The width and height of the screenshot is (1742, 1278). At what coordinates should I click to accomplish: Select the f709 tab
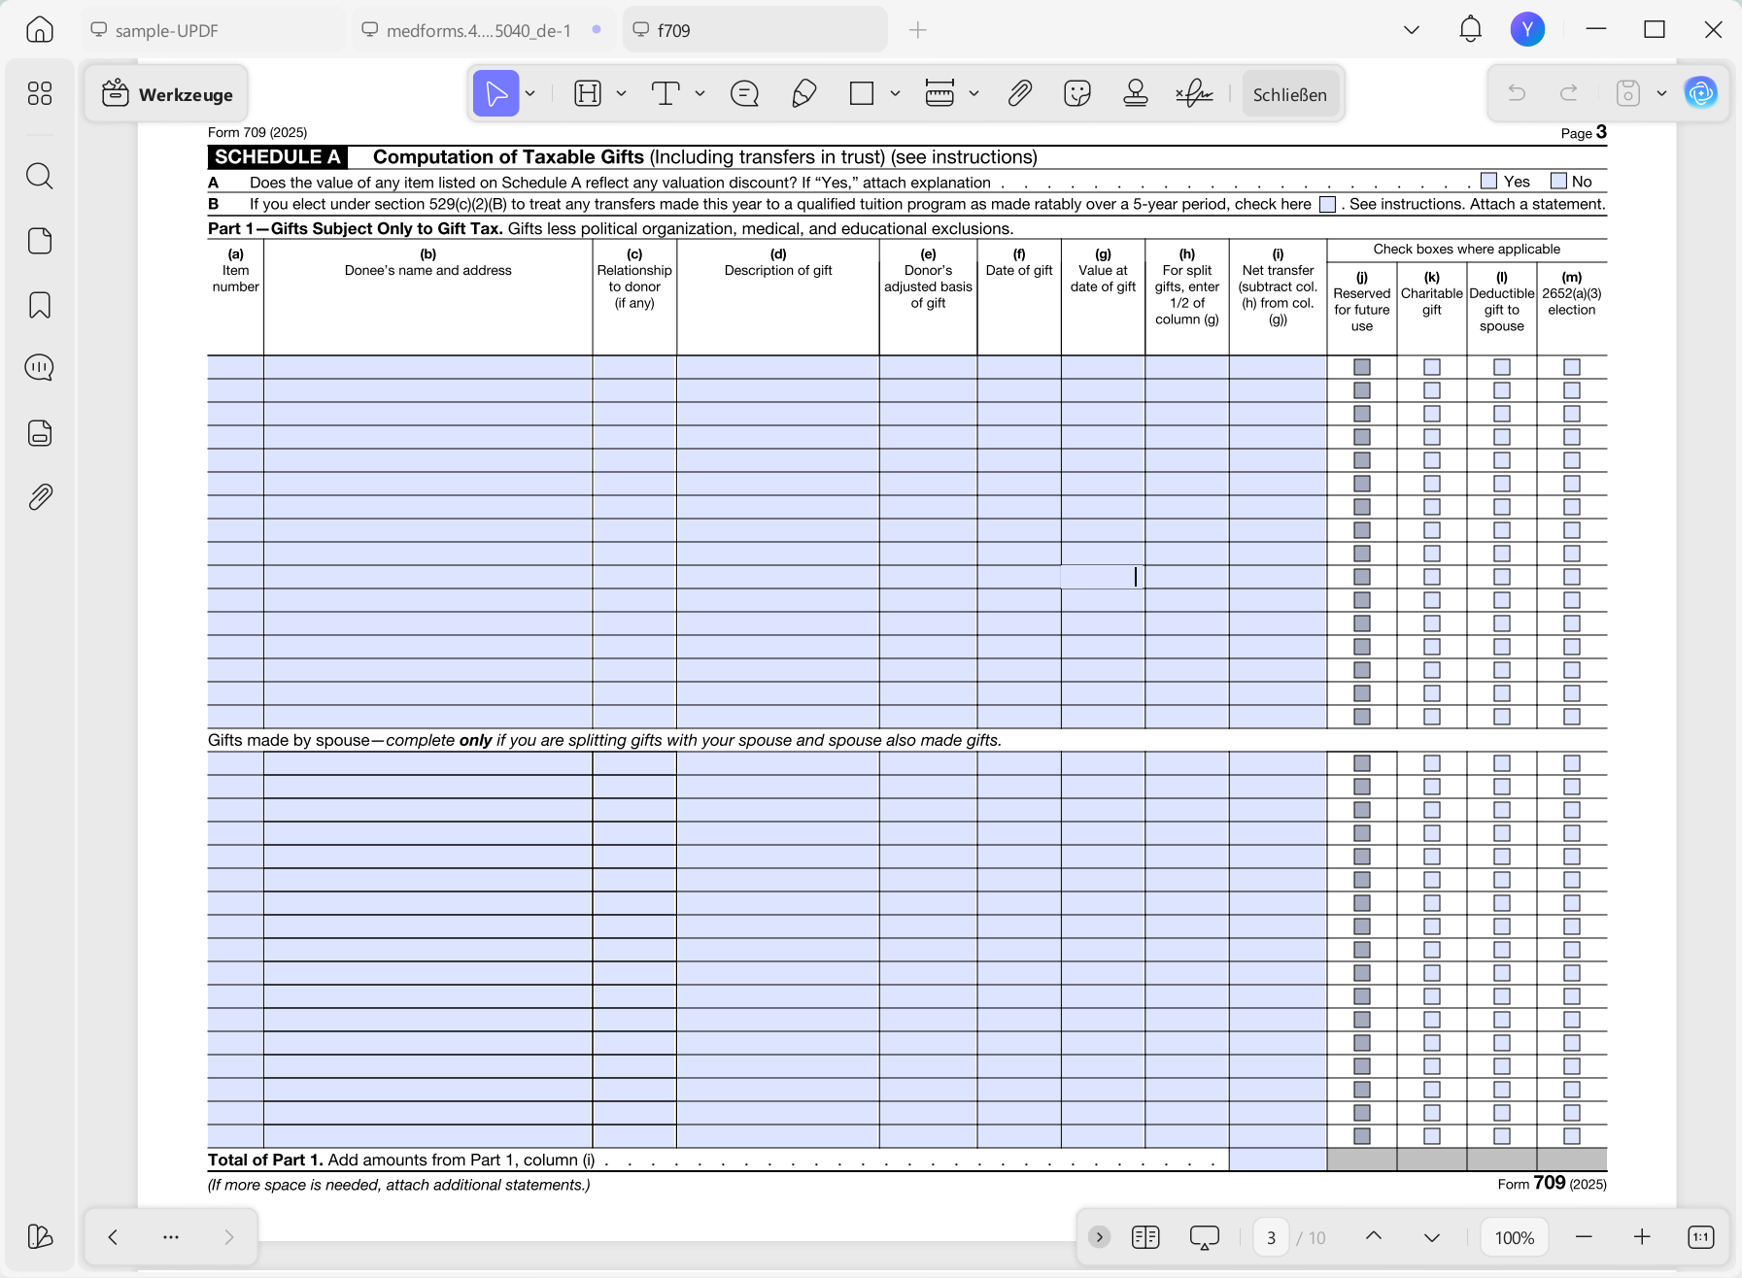click(756, 30)
